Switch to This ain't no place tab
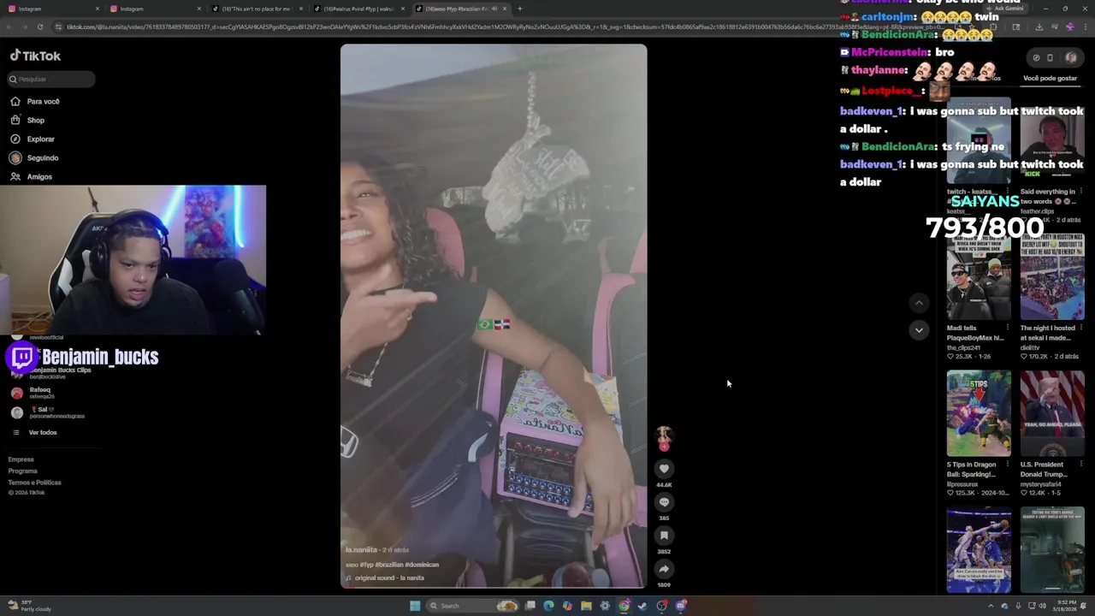This screenshot has height=616, width=1095. 256,9
